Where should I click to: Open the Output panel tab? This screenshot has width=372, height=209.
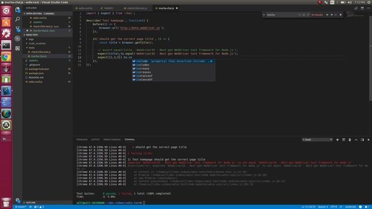point(95,139)
